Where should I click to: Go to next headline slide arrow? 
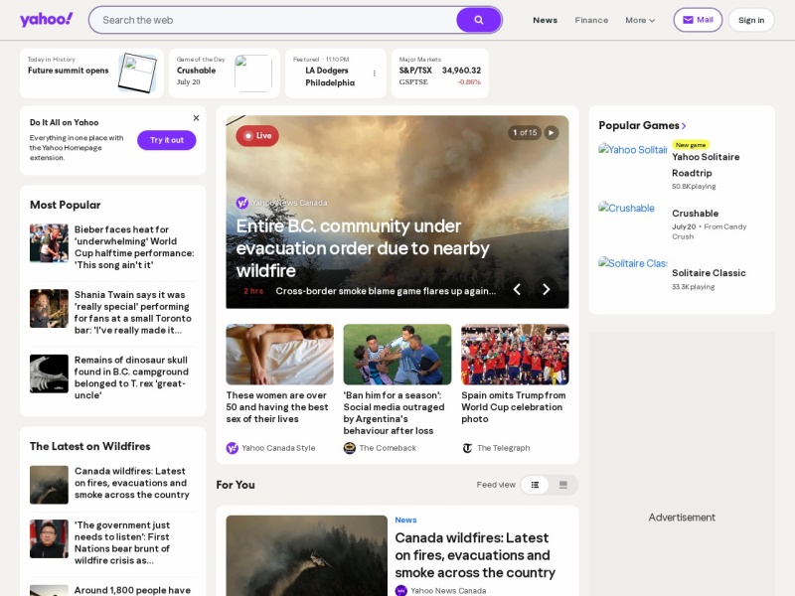point(546,289)
